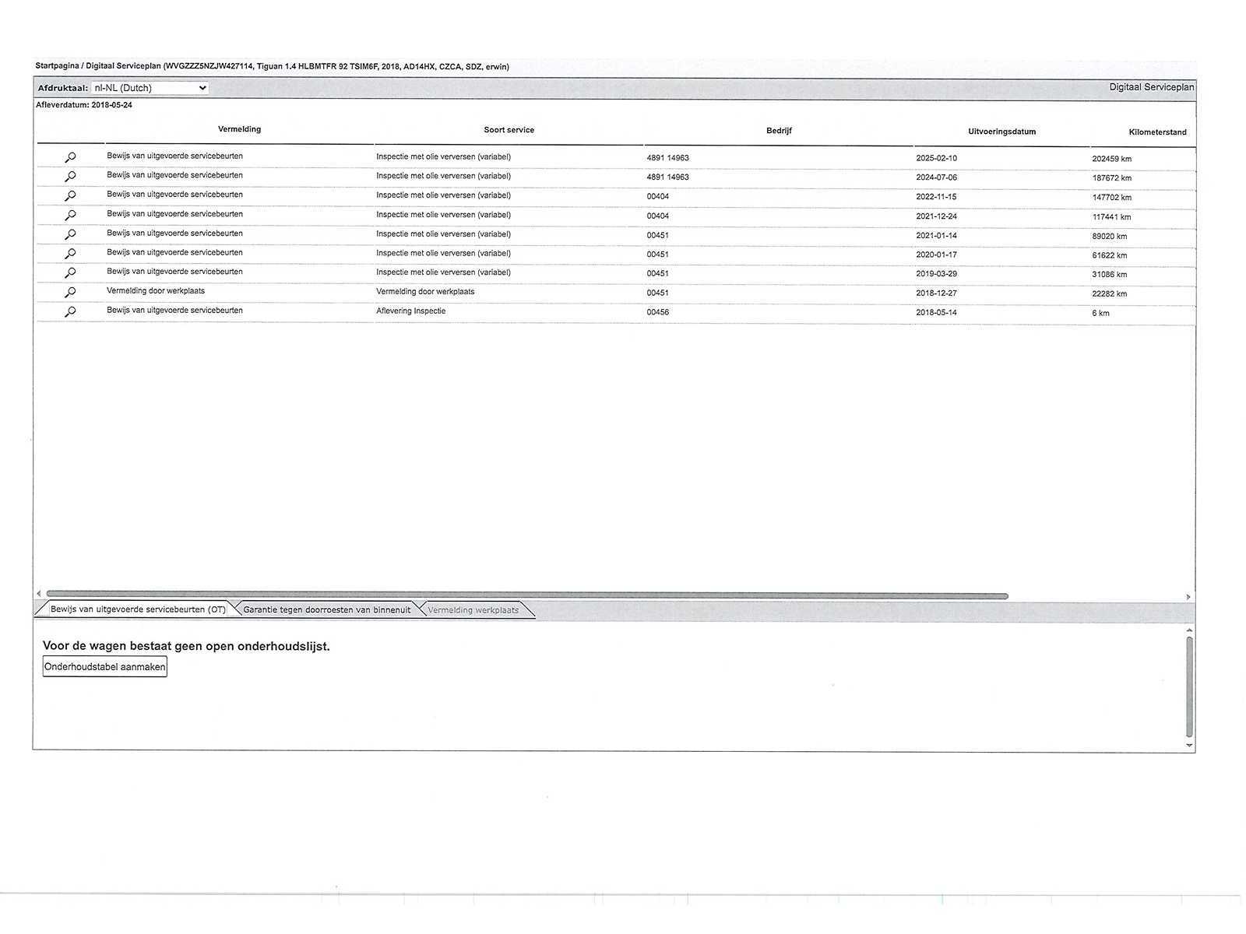Viewport: 1246px width, 934px height.
Task: View the 2019-03-29 inspection details
Action: [70, 273]
